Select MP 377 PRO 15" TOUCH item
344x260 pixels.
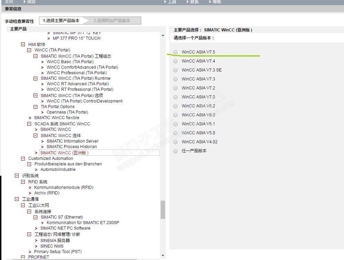coord(77,38)
